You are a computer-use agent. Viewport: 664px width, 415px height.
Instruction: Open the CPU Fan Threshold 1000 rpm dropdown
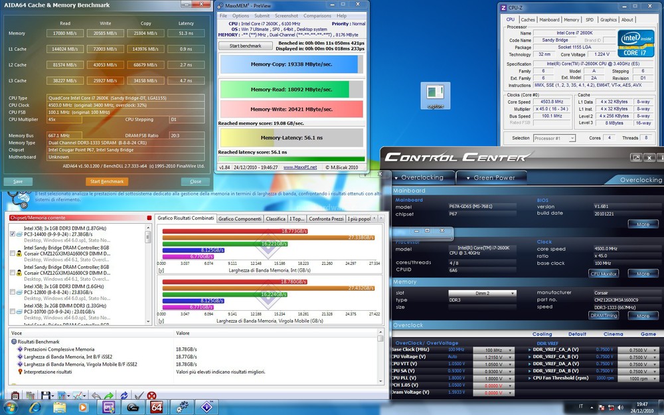637,378
